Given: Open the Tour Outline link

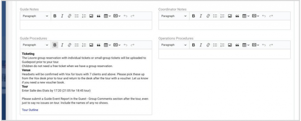Looking at the screenshot, I should coord(30,110).
